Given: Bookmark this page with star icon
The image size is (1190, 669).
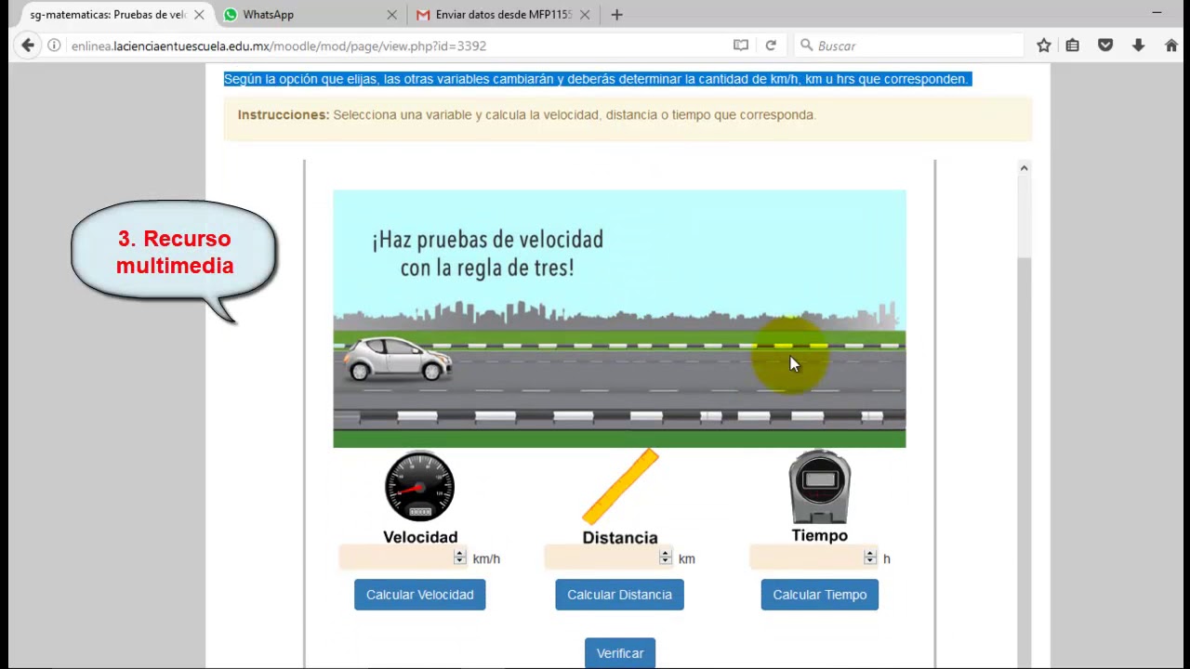Looking at the screenshot, I should [x=1044, y=46].
